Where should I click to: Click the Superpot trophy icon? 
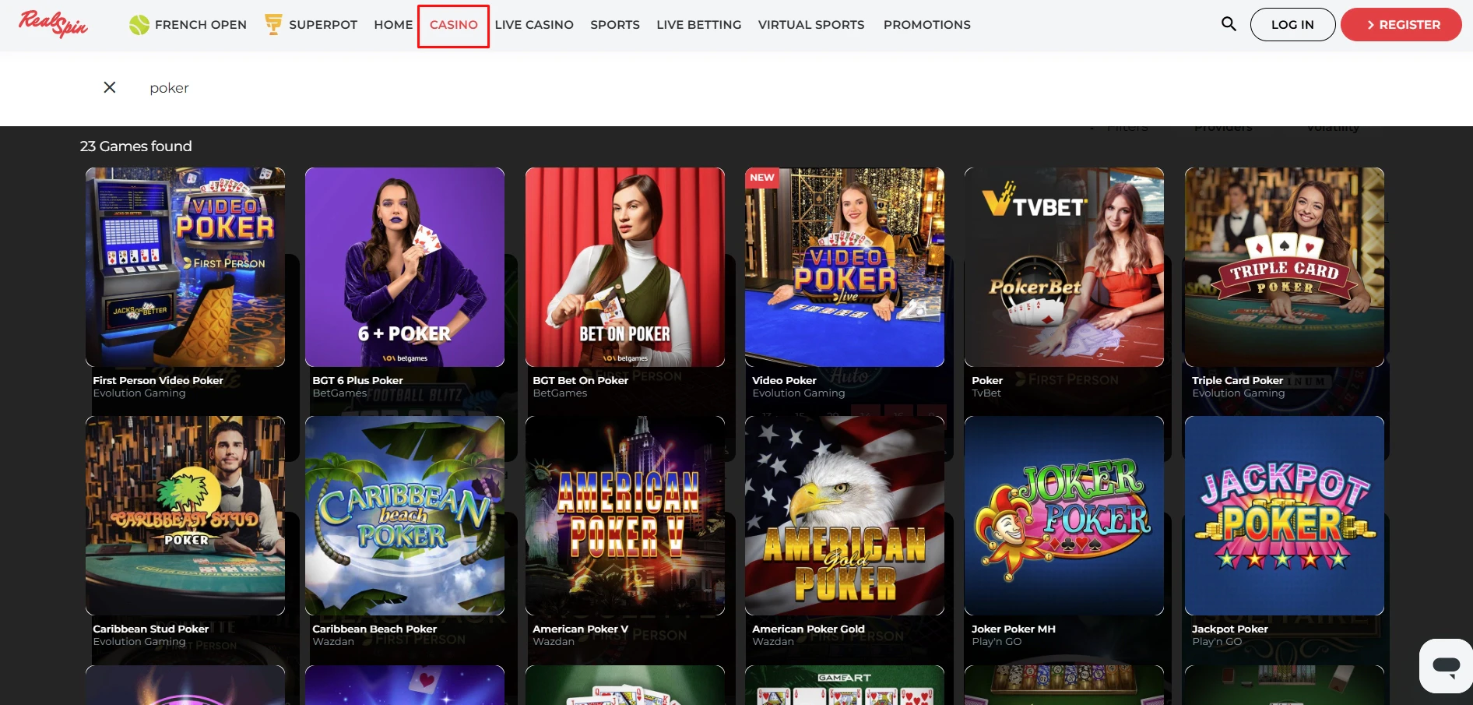pyautogui.click(x=273, y=24)
